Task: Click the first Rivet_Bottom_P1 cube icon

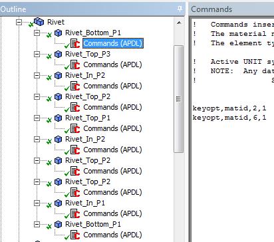Action: point(58,33)
